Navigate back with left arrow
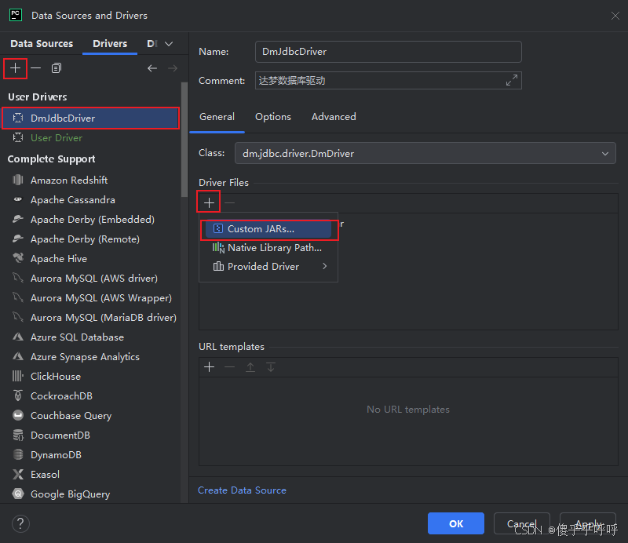628x543 pixels. click(152, 68)
